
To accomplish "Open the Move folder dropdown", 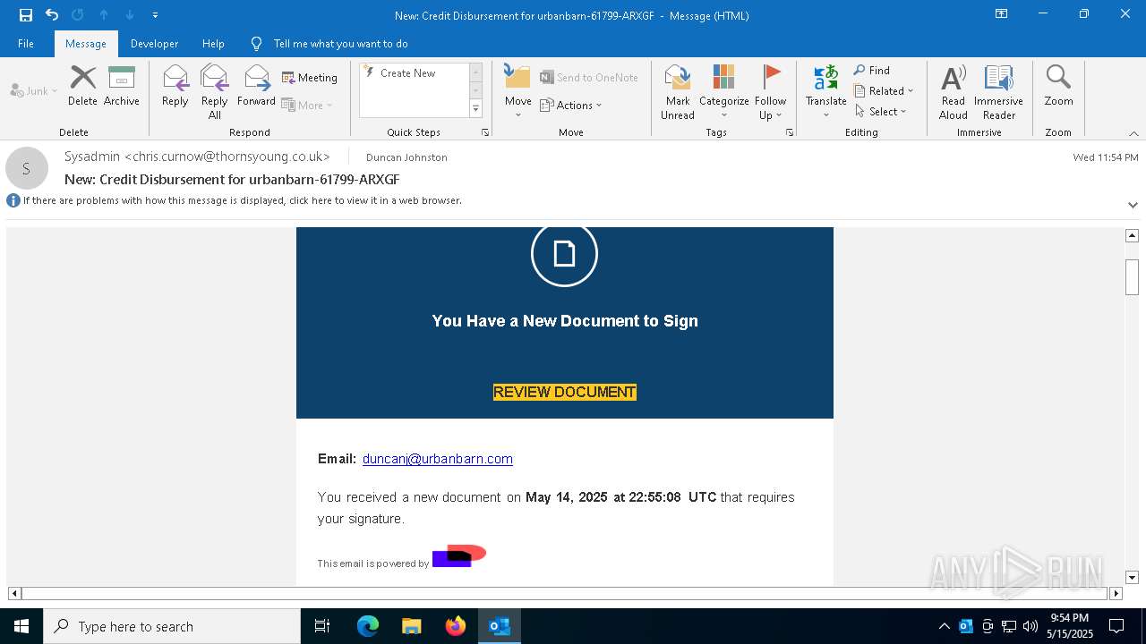I will point(517,92).
